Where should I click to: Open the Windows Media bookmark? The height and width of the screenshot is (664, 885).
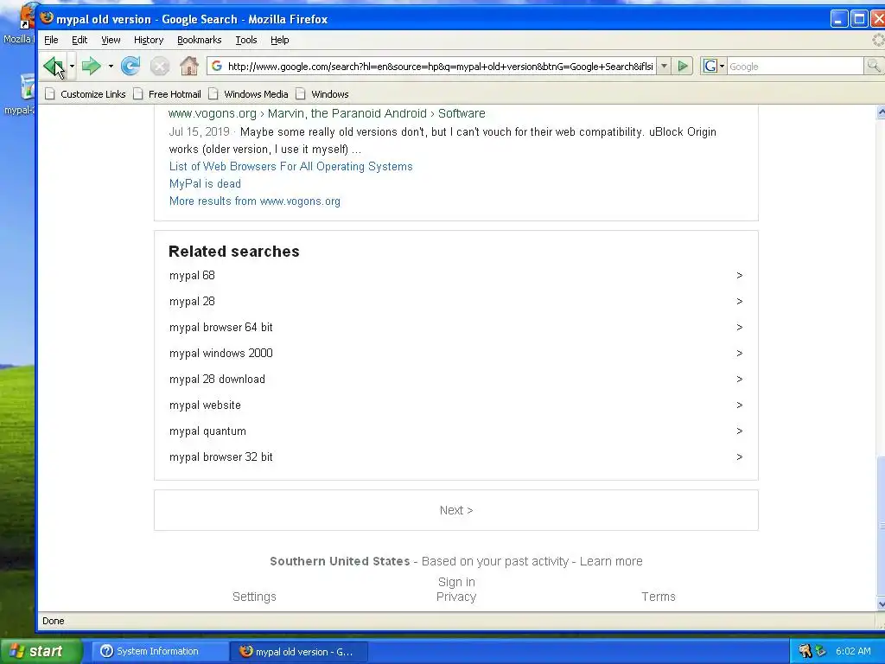[248, 93]
